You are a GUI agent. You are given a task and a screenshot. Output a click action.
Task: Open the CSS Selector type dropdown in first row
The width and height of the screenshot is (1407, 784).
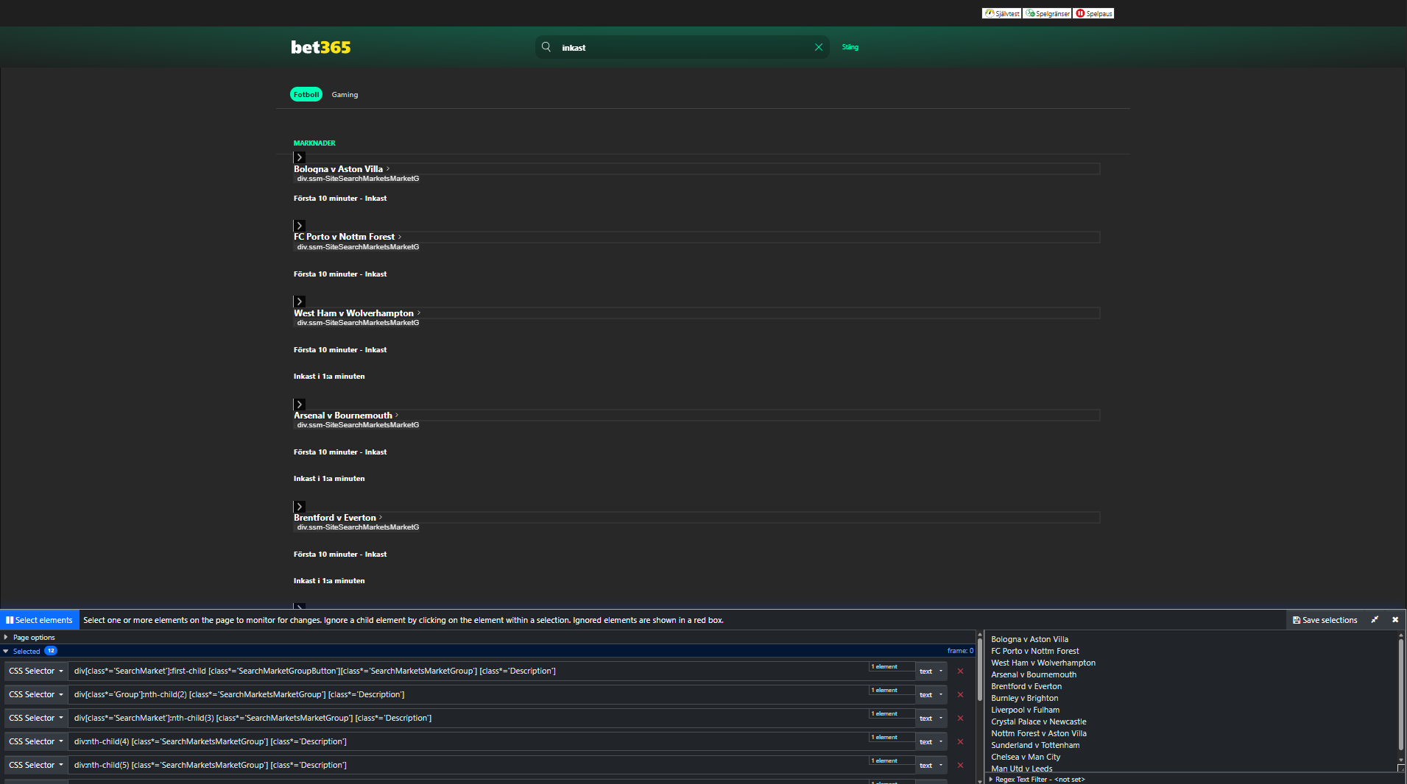[x=35, y=671]
